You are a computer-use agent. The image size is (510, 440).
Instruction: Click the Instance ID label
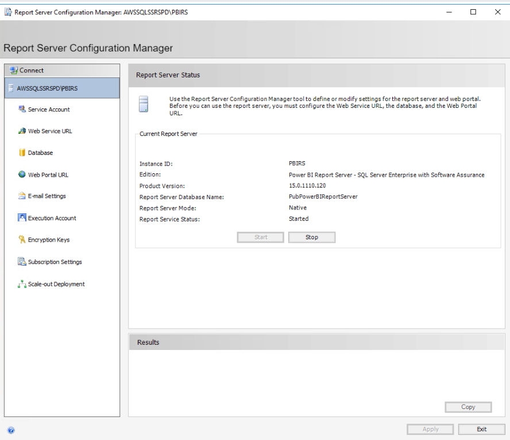pyautogui.click(x=156, y=164)
